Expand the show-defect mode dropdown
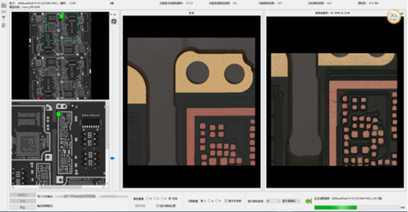This screenshot has height=212, width=408. point(291,201)
